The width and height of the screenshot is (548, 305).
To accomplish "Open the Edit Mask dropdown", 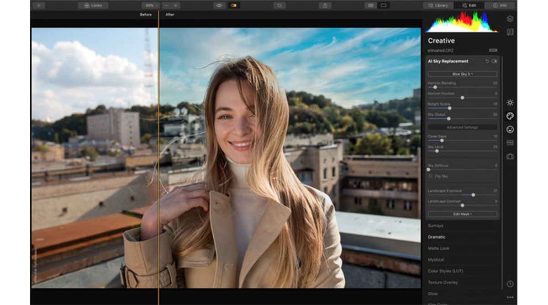I will coord(462,214).
